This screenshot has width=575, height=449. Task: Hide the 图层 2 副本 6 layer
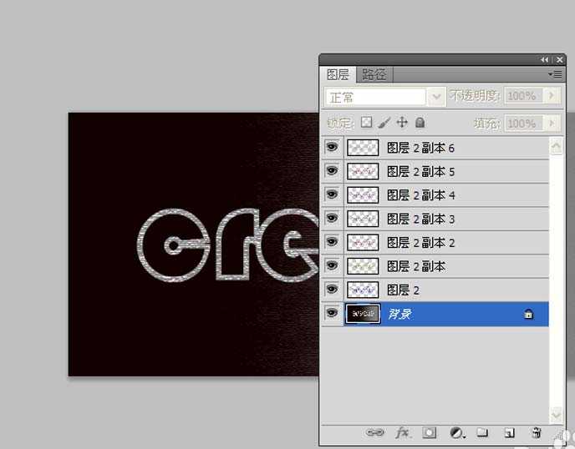coord(332,147)
